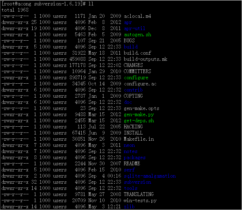The image size is (242, 210).
Task: Click file size 898719 of configure
Action: 78,78
